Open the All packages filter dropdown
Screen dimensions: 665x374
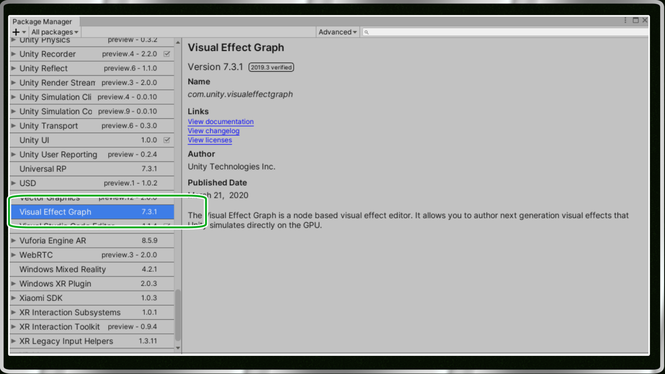55,32
